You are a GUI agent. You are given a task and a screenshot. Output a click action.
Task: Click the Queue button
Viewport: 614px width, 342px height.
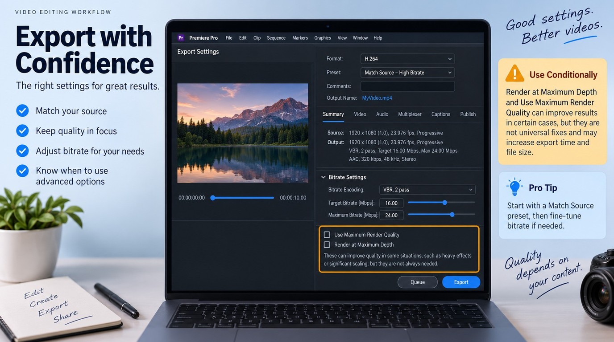tap(418, 282)
